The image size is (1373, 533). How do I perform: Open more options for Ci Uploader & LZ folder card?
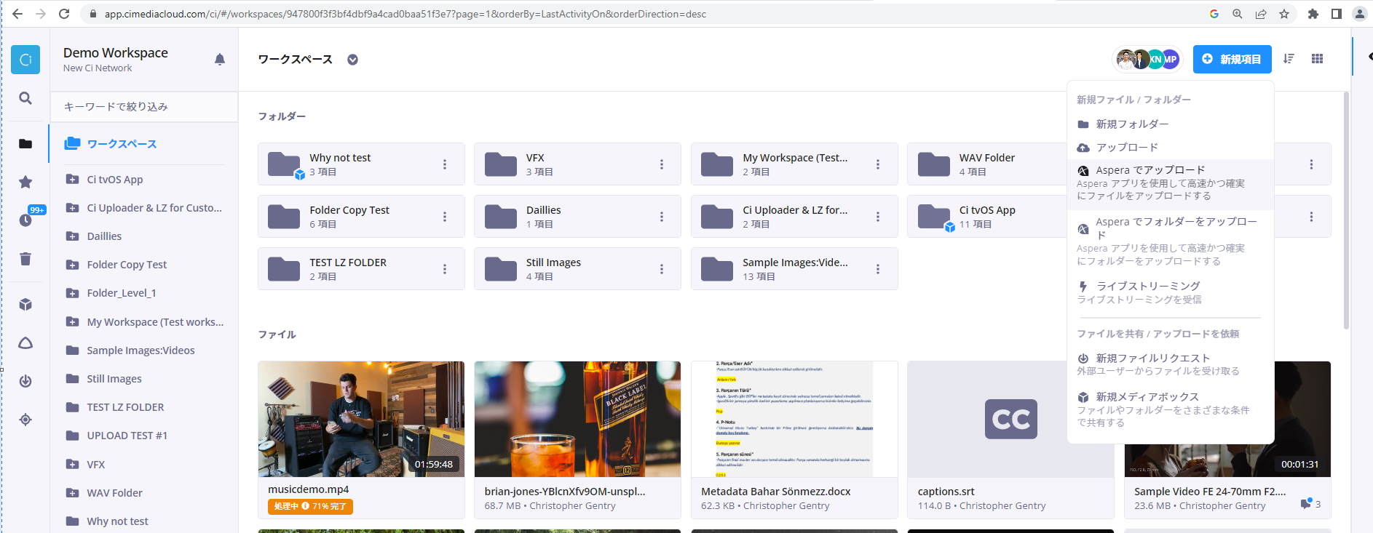click(878, 217)
